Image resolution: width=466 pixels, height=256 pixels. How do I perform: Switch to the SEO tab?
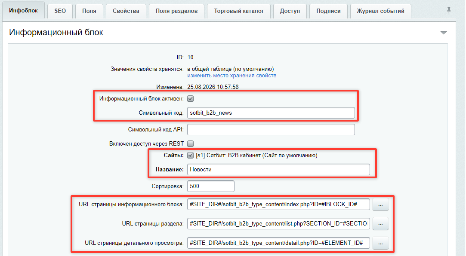60,11
